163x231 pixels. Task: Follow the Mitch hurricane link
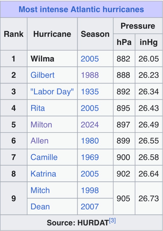[x=40, y=190]
